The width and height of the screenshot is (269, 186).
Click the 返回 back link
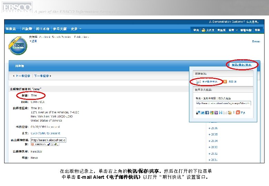tap(34, 41)
